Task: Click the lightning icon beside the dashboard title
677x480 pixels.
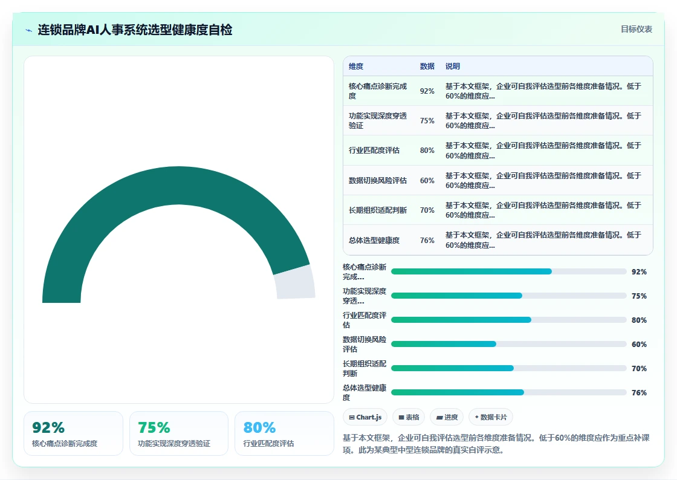Action: coord(29,30)
